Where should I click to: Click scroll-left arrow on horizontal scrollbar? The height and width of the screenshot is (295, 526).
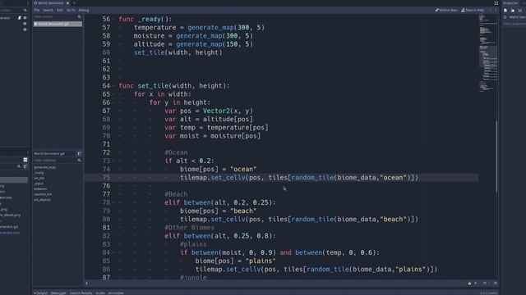coord(86,284)
